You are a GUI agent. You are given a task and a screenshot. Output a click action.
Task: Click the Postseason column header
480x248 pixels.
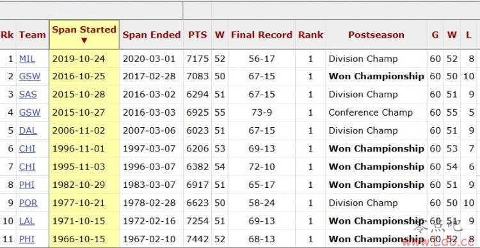[376, 35]
